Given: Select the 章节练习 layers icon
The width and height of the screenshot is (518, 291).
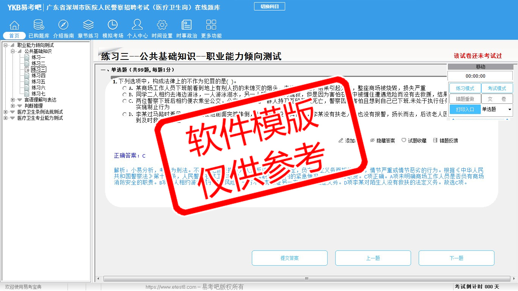Looking at the screenshot, I should (88, 25).
